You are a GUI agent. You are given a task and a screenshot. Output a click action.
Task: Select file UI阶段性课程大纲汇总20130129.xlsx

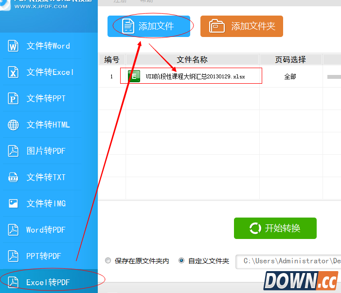(195, 76)
